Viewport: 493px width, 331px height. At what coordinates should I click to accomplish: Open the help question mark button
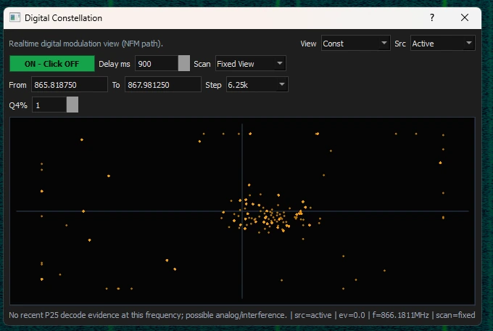click(x=432, y=17)
